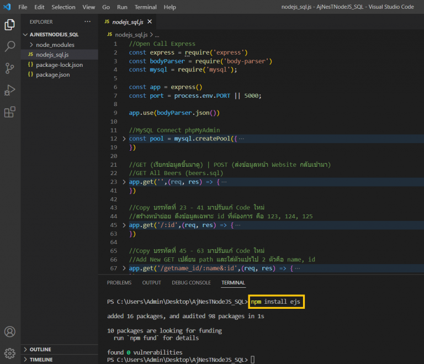Switch to the DEBUG CONSOLE tab
The image size is (424, 364).
point(191,282)
